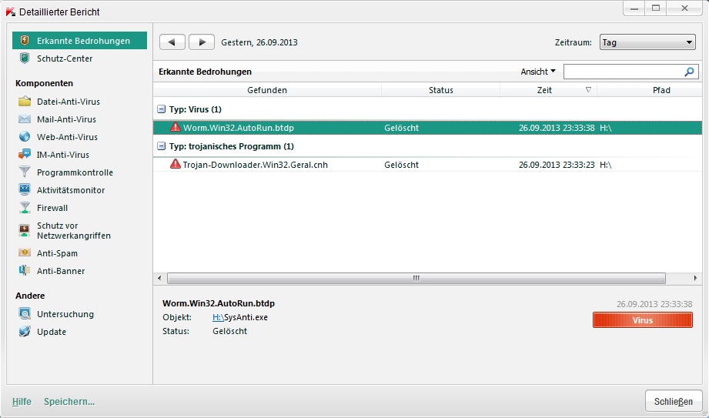Open the Datei-Anti-Virus report

[69, 102]
